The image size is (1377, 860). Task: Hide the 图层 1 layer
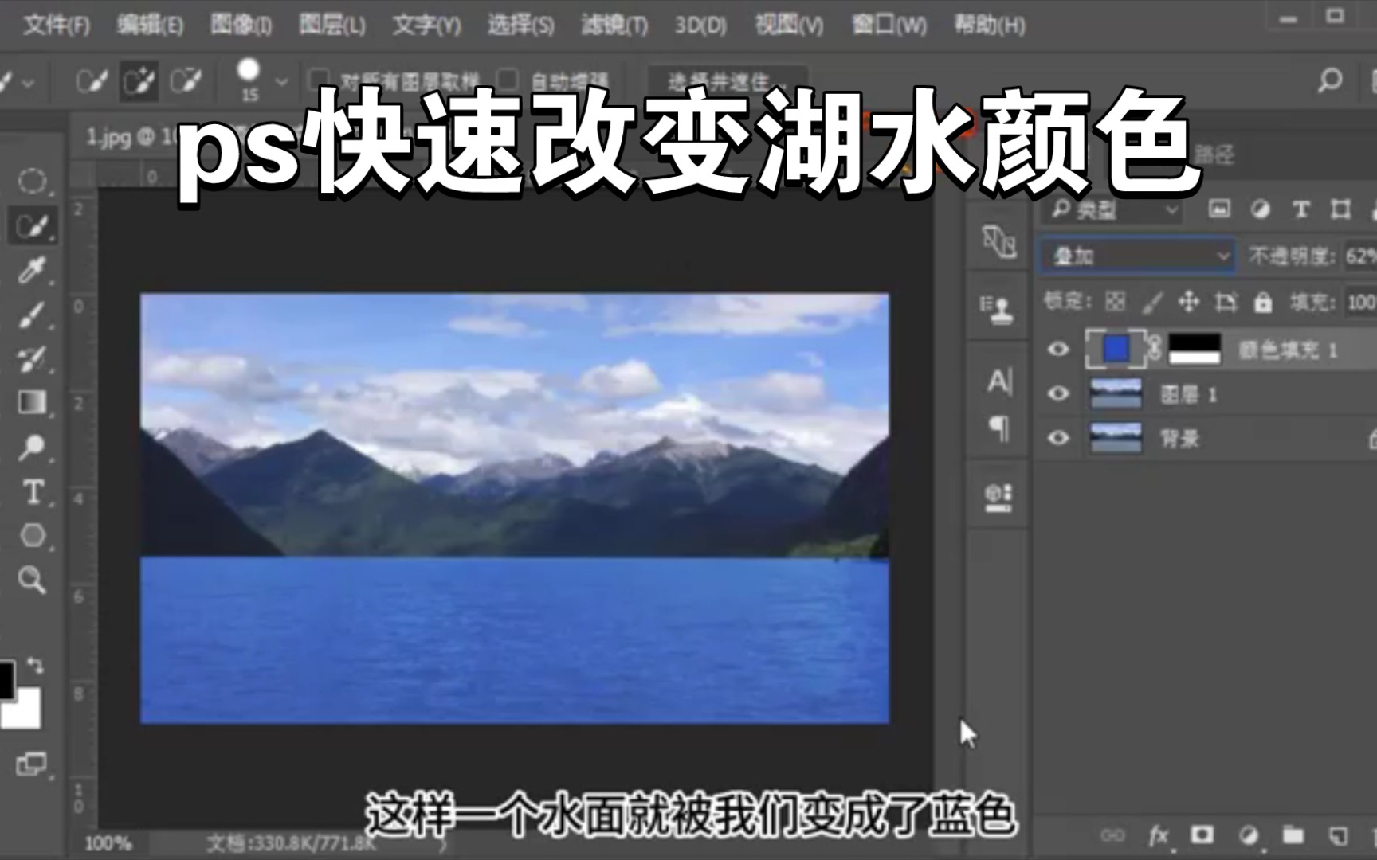1058,393
